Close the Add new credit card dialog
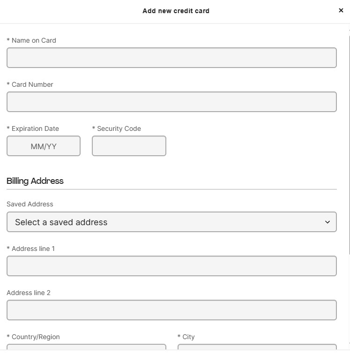Image resolution: width=350 pixels, height=356 pixels. (x=341, y=10)
